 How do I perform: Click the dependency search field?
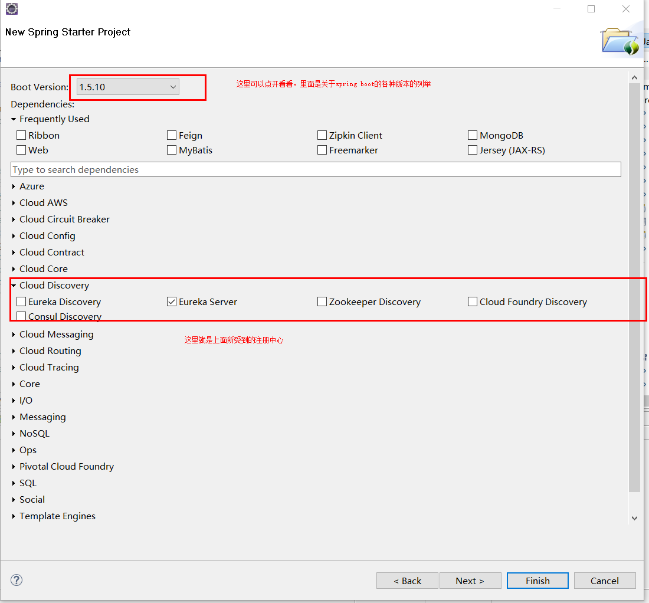316,169
